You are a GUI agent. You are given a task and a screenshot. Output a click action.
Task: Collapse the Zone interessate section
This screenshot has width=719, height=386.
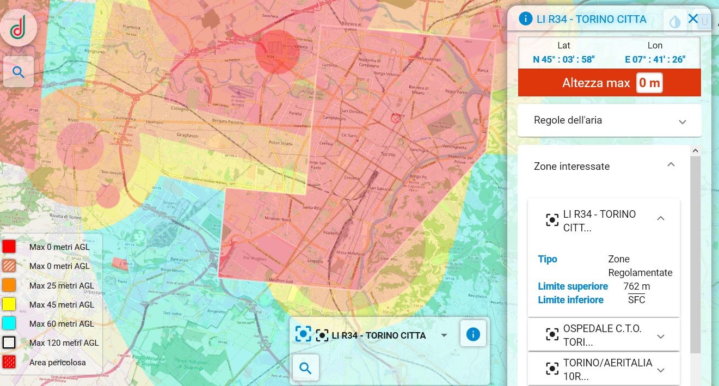click(x=671, y=165)
